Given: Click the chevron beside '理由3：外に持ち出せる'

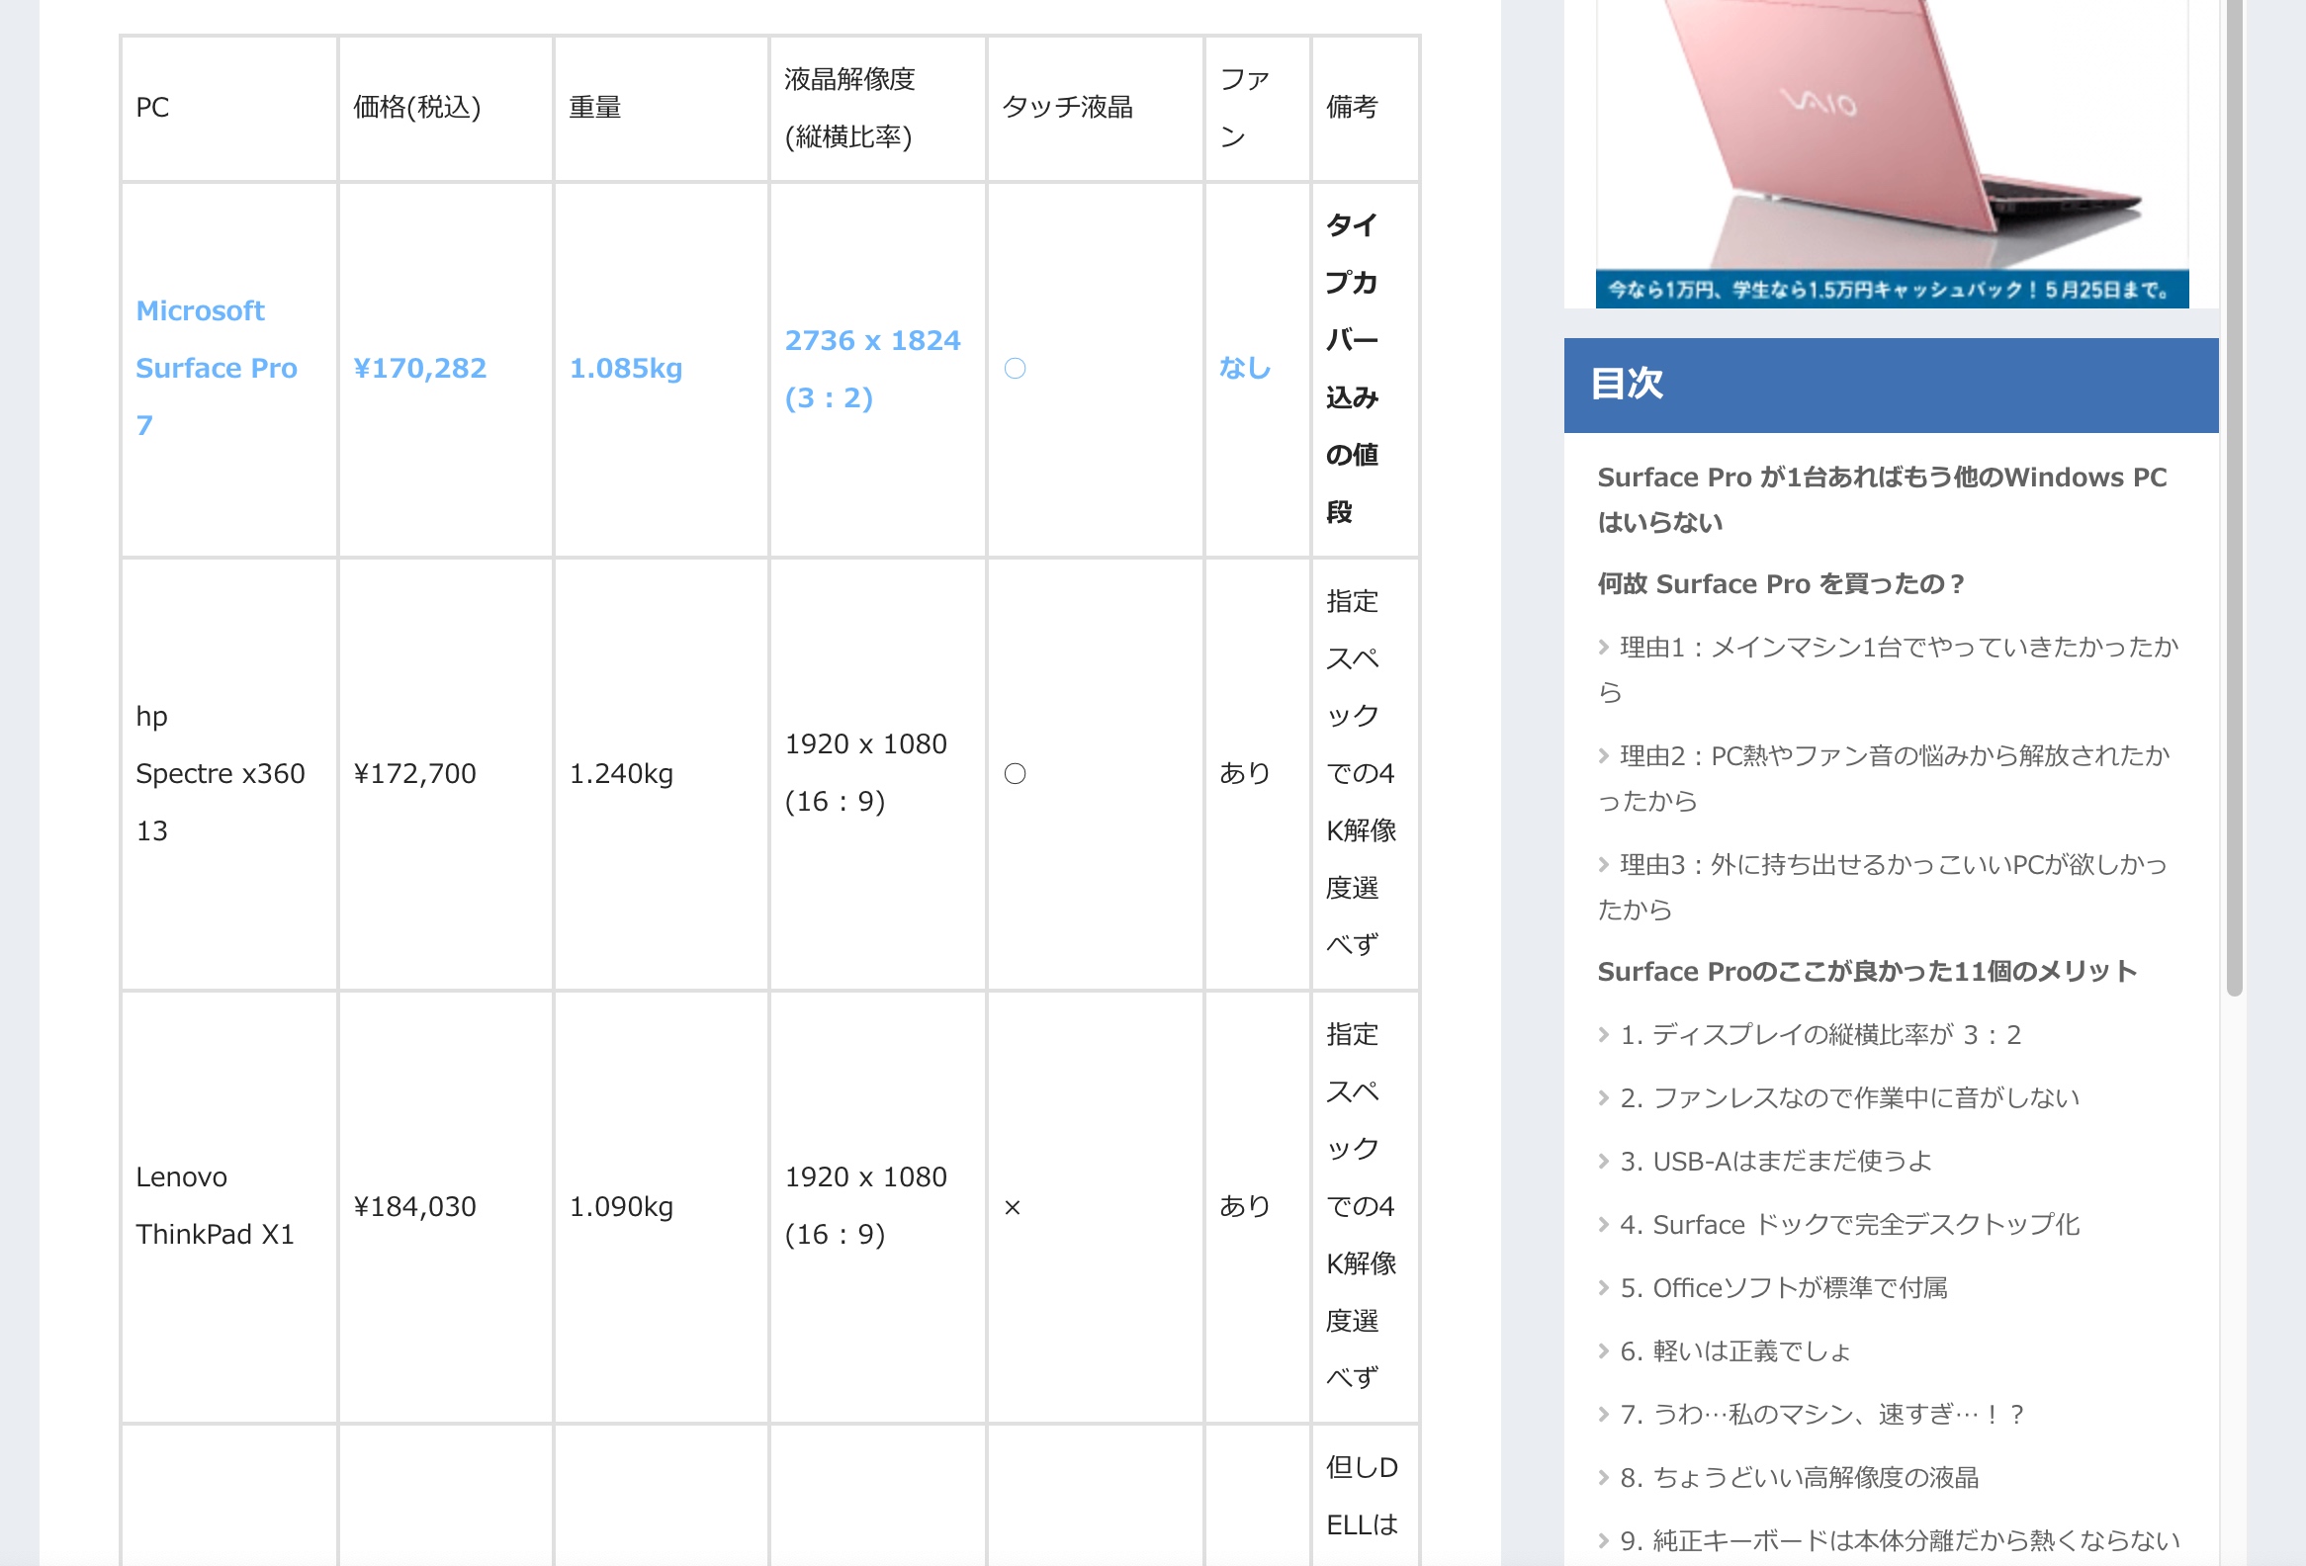Looking at the screenshot, I should tap(1604, 865).
